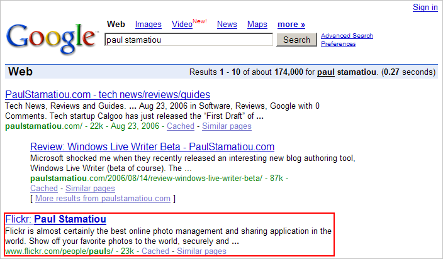Image resolution: width=443 pixels, height=259 pixels.
Task: Open the Flickr: Paul Stamatiou result
Action: pyautogui.click(x=55, y=219)
